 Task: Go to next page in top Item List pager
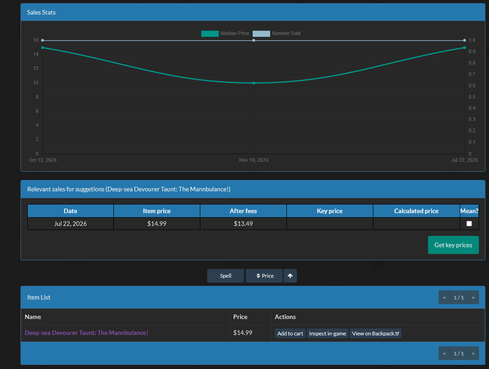click(x=473, y=297)
